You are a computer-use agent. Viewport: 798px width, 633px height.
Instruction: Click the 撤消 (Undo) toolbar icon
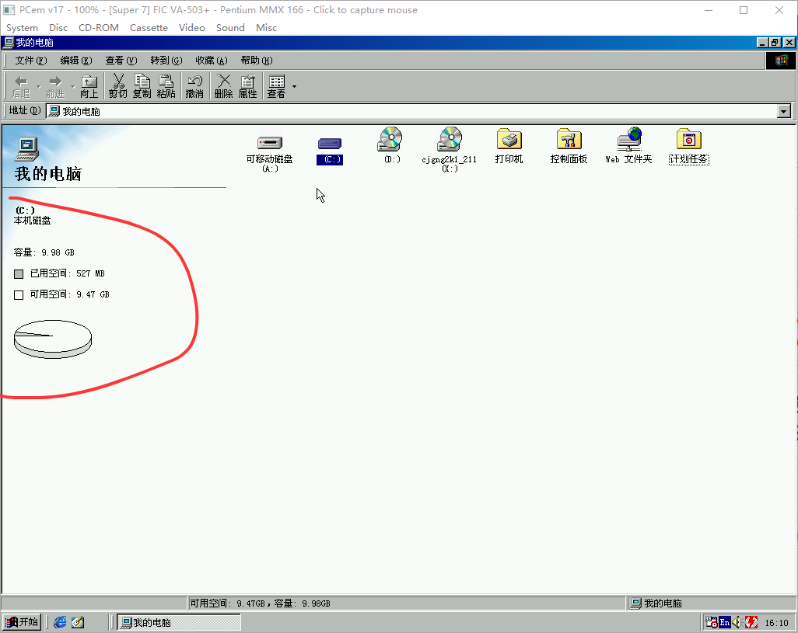[x=194, y=86]
